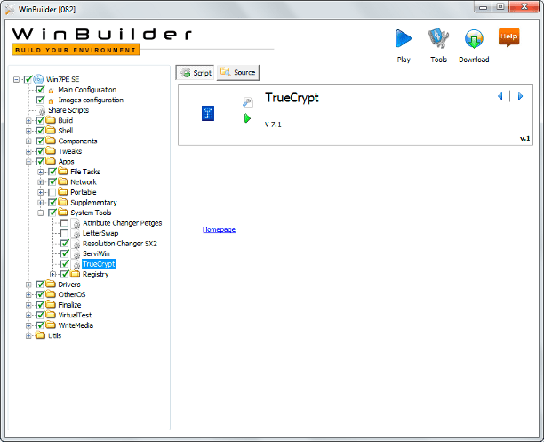Viewport: 544px width, 442px height.
Task: Click the edit script wrench icon
Action: click(247, 102)
